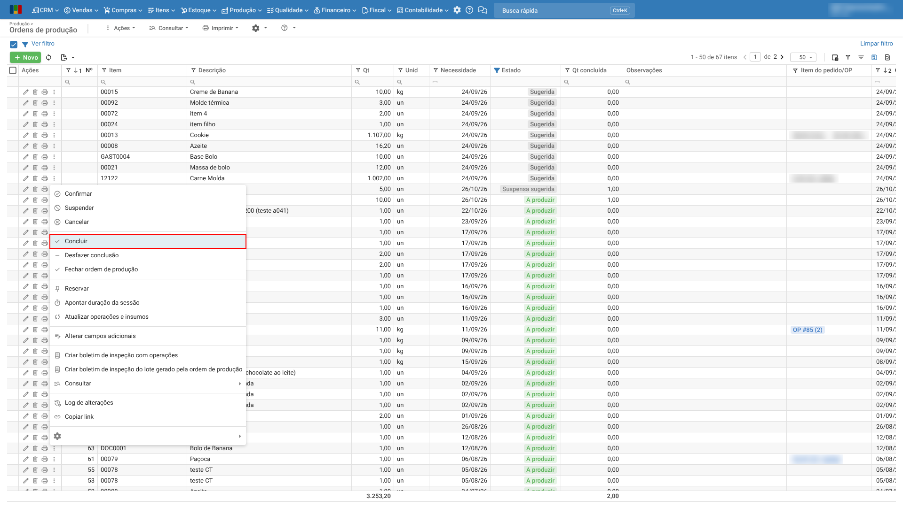Open the Financeiro menu in navigation bar
The width and height of the screenshot is (903, 507).
point(335,10)
